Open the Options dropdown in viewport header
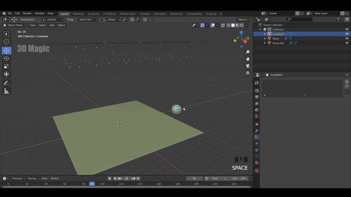Screen dimensions: 351x197 244,20
